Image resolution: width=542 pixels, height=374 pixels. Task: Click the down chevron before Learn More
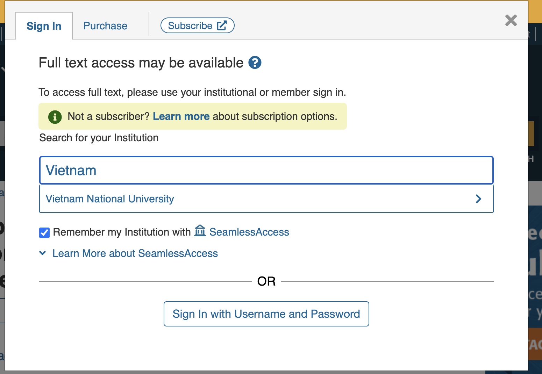click(43, 253)
